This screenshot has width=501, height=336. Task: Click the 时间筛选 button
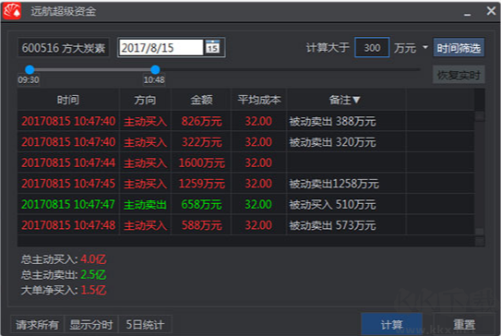459,48
